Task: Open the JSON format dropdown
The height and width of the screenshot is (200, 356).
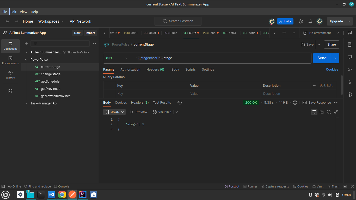Action: pyautogui.click(x=114, y=112)
